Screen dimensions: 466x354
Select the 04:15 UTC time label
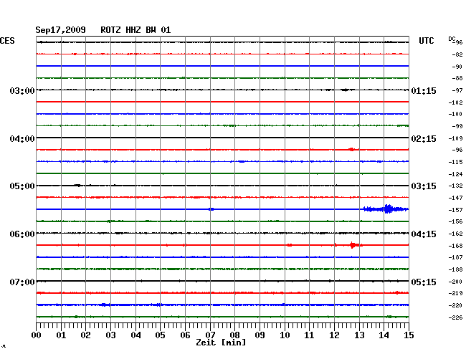pyautogui.click(x=424, y=234)
